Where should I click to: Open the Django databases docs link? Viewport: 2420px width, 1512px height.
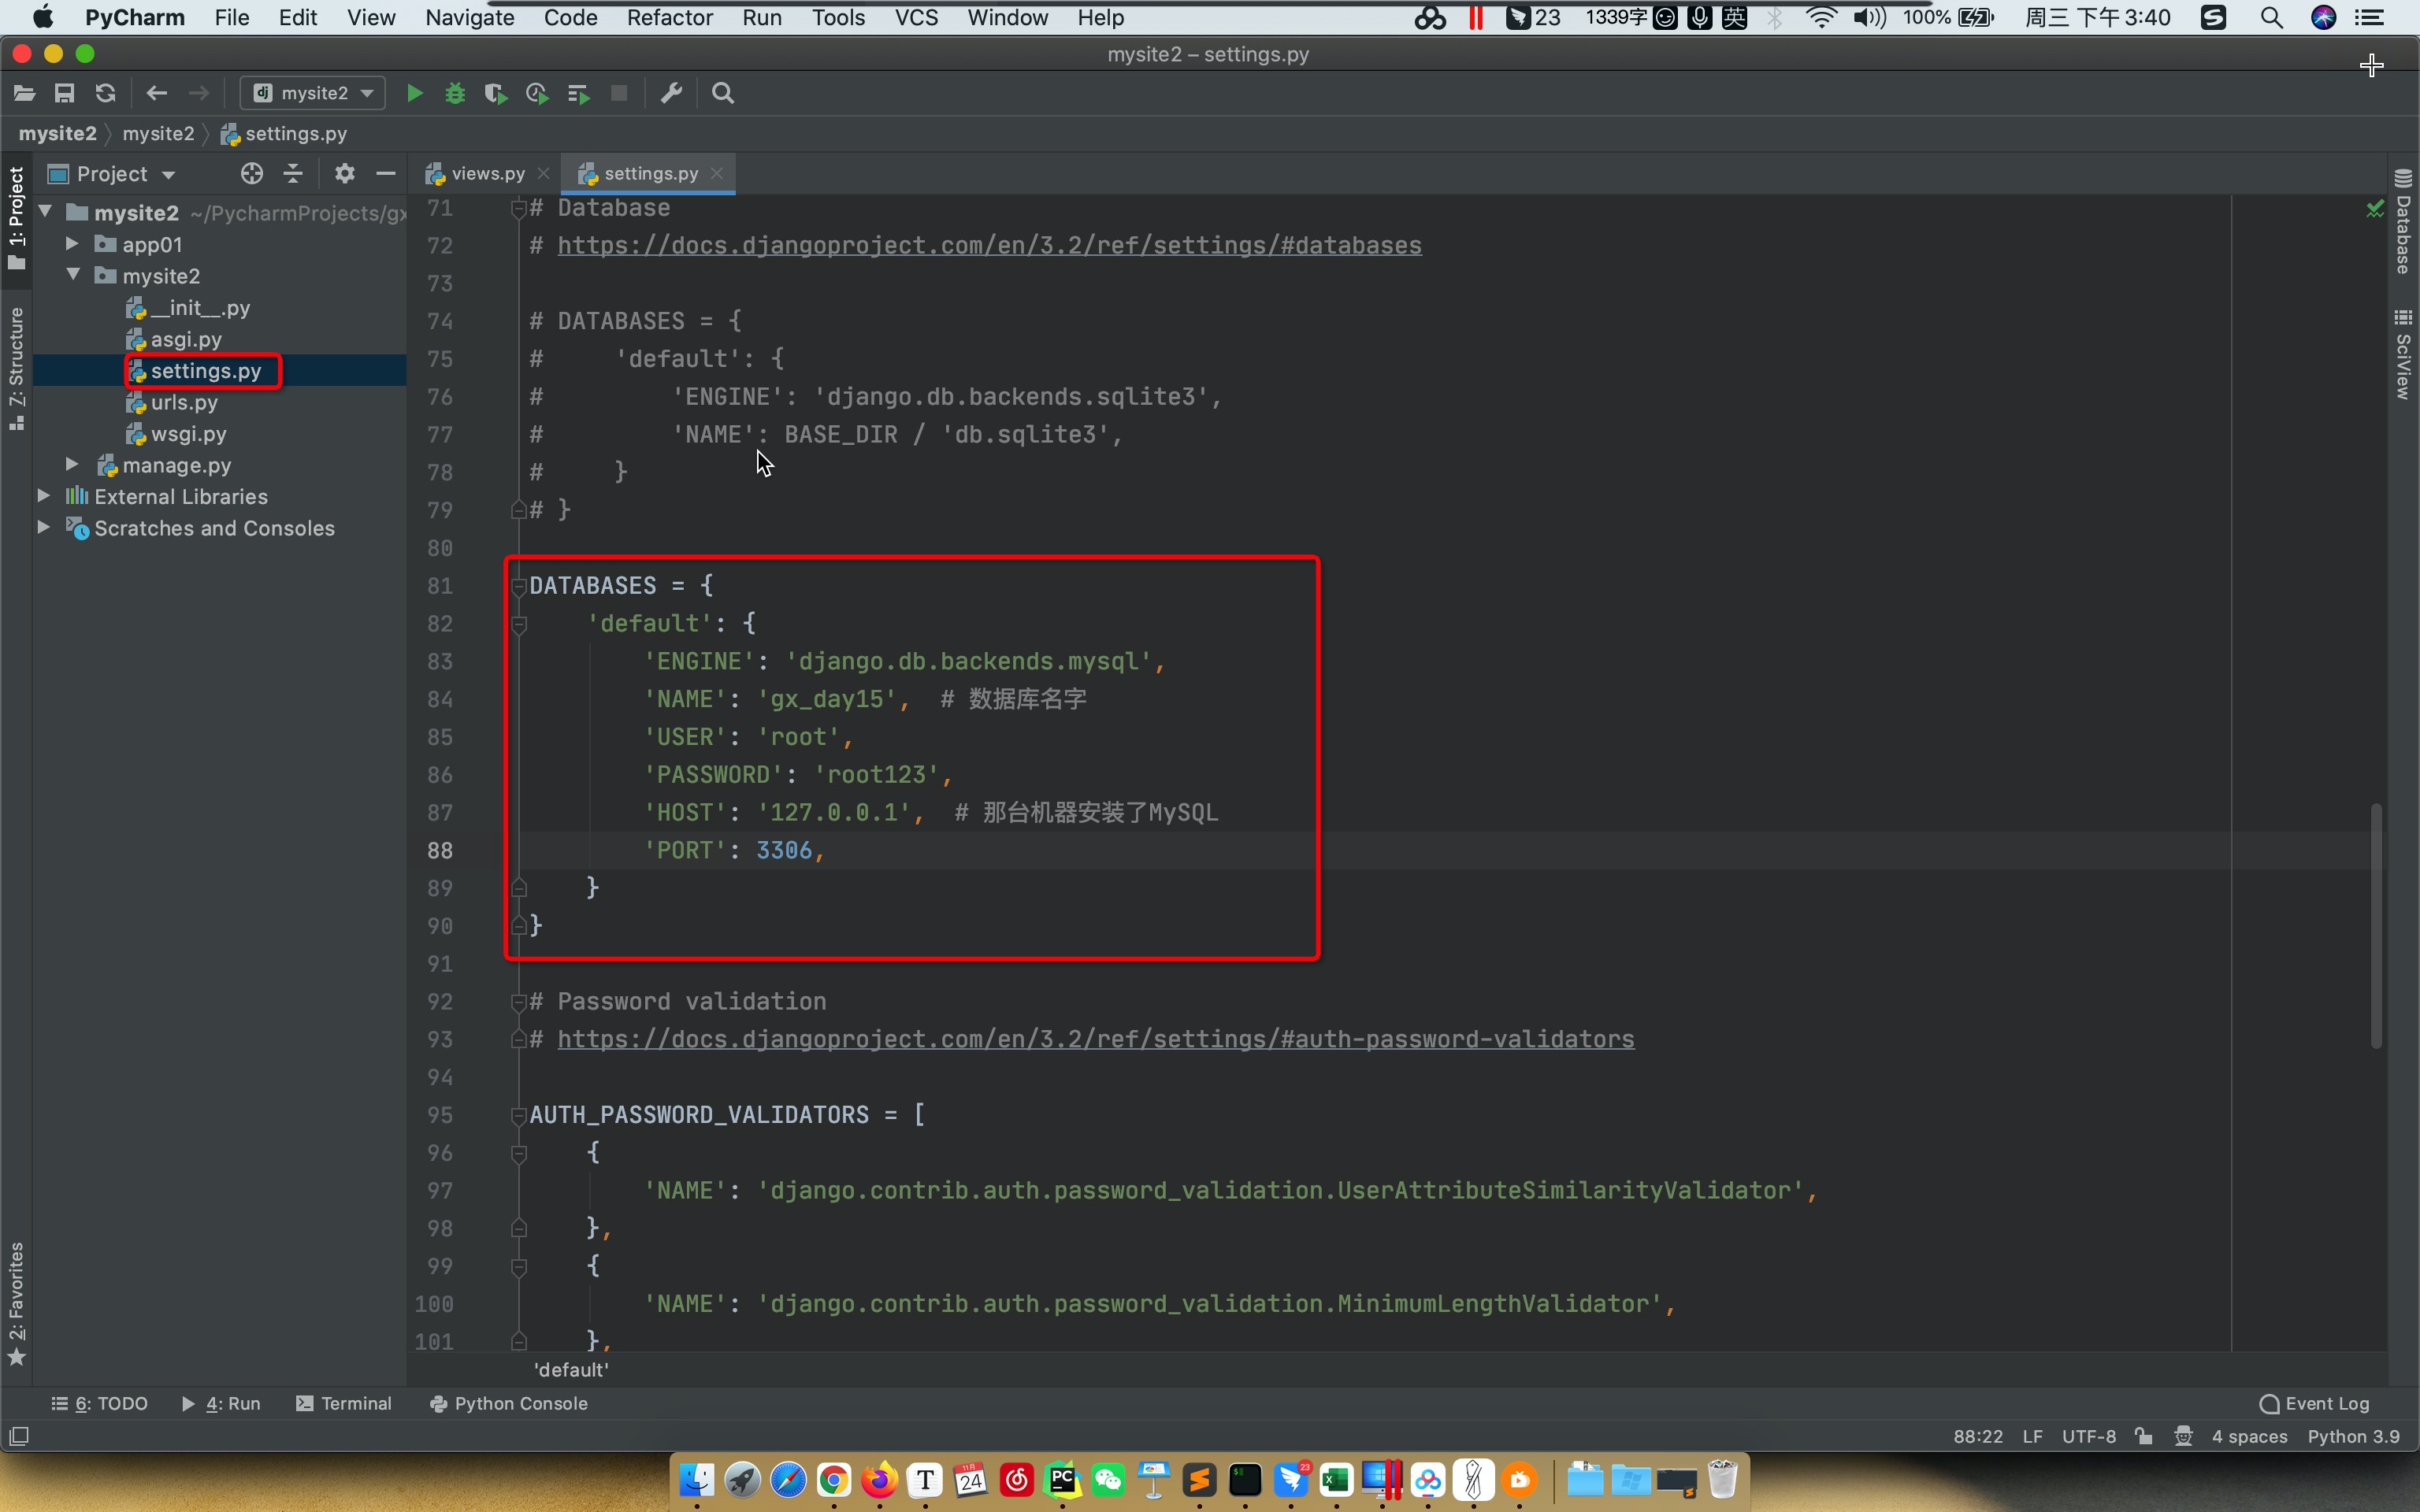click(988, 246)
